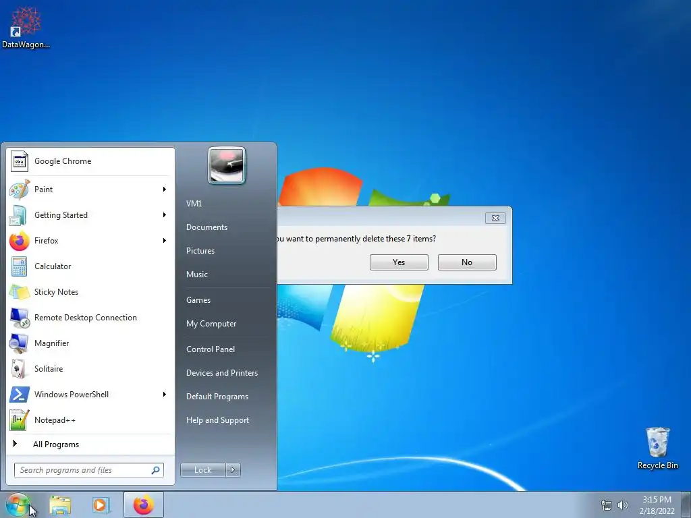The image size is (691, 518).
Task: Click the Sticky Notes icon
Action: (x=19, y=291)
